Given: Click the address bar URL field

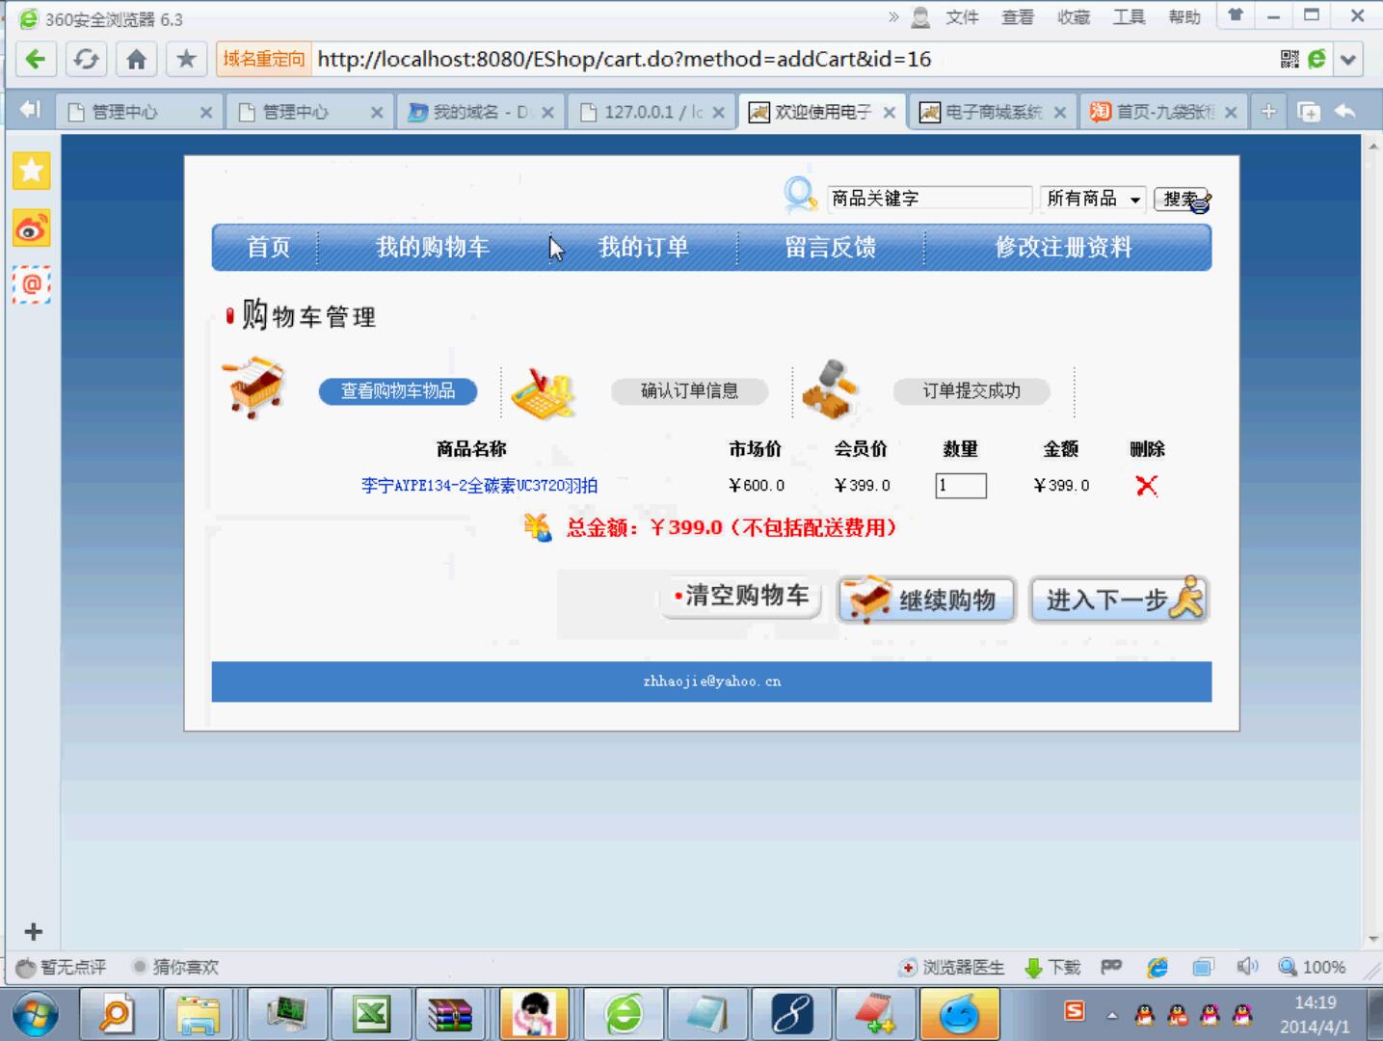Looking at the screenshot, I should [x=790, y=60].
